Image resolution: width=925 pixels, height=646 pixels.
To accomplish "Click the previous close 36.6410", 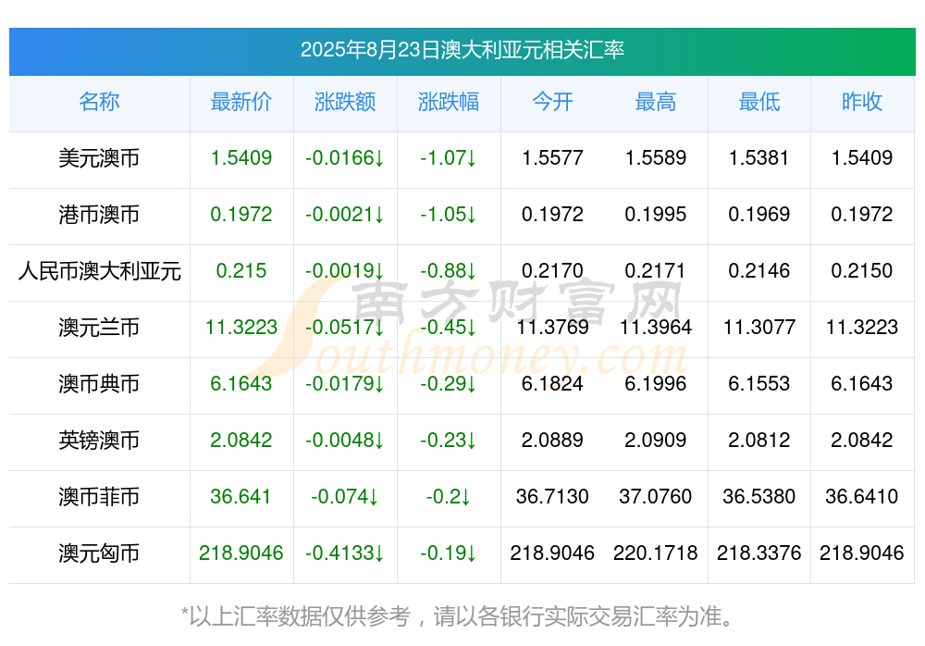I will (862, 497).
